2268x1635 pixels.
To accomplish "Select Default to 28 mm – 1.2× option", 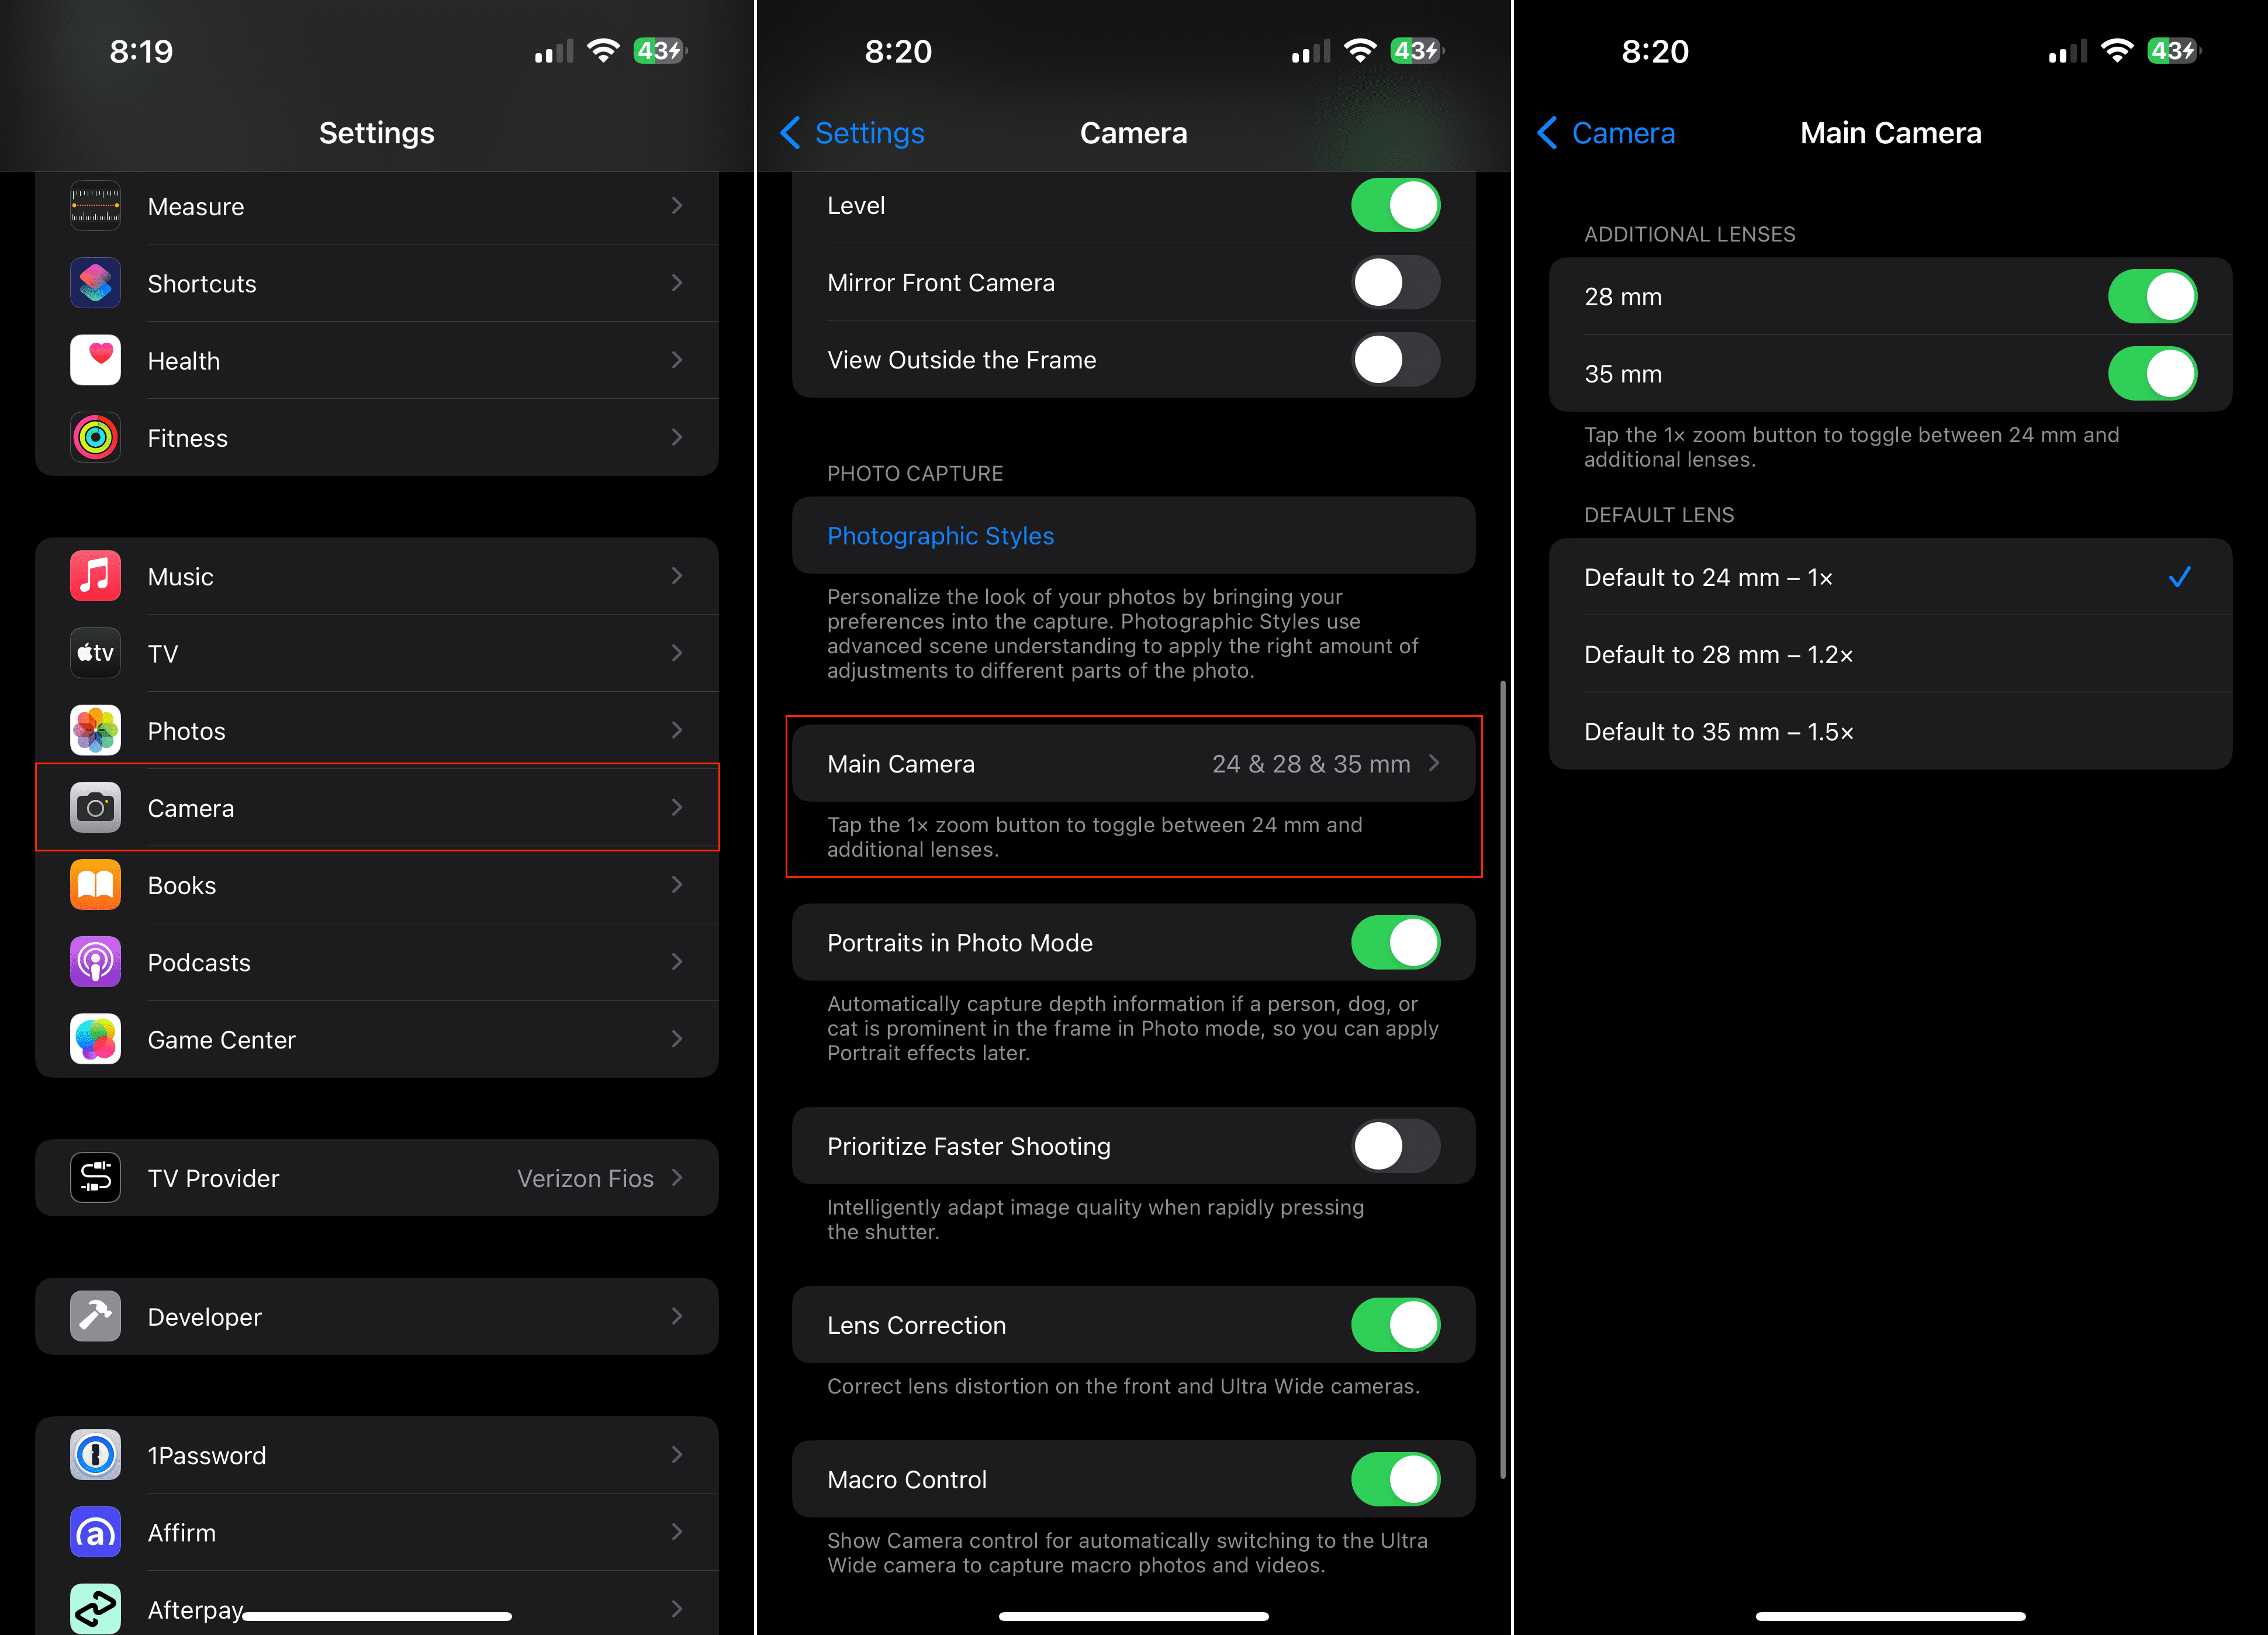I will point(1890,653).
